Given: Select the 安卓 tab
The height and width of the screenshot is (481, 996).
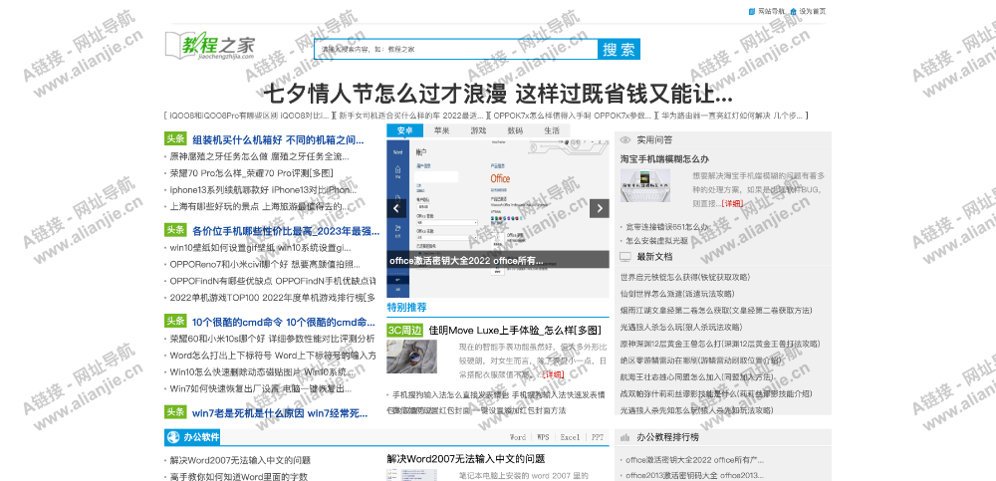Looking at the screenshot, I should [404, 130].
